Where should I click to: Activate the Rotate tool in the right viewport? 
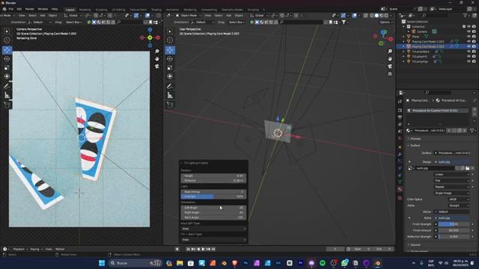pyautogui.click(x=170, y=59)
